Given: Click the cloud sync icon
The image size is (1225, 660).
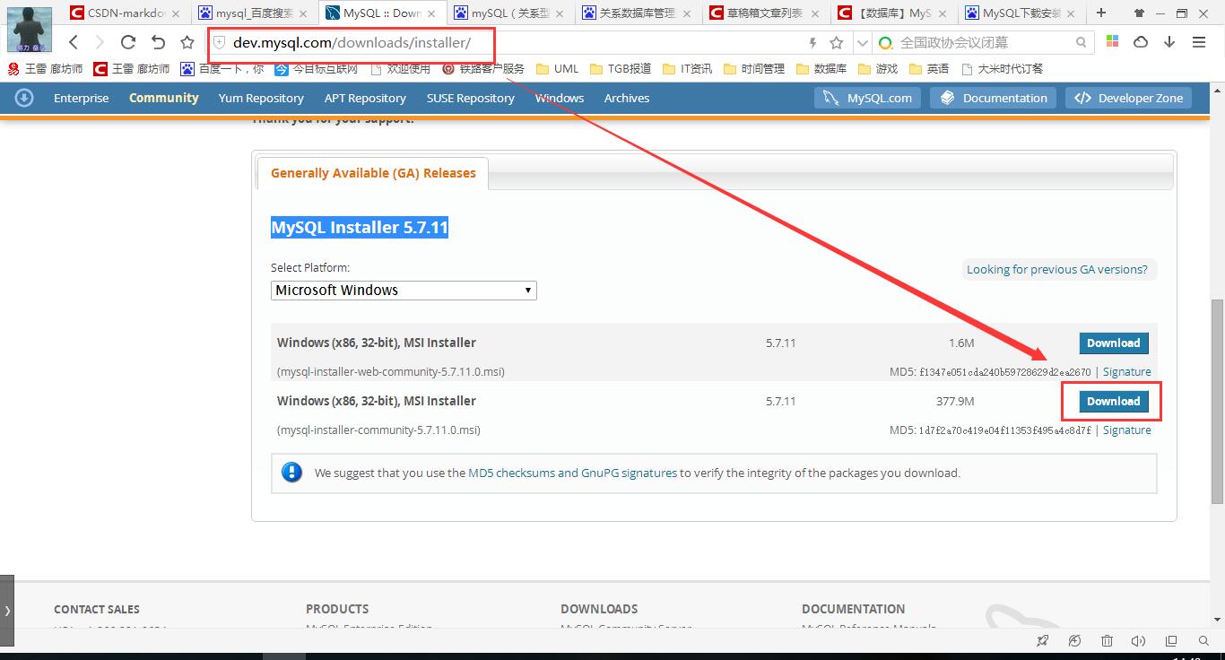Looking at the screenshot, I should [1141, 42].
